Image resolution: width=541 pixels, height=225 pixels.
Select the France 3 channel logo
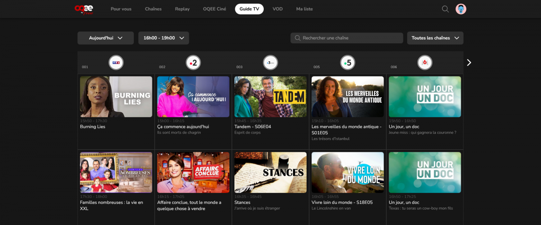click(270, 63)
